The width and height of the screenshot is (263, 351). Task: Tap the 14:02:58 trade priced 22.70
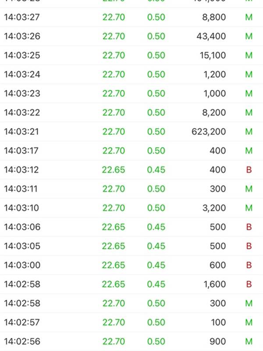(x=131, y=303)
